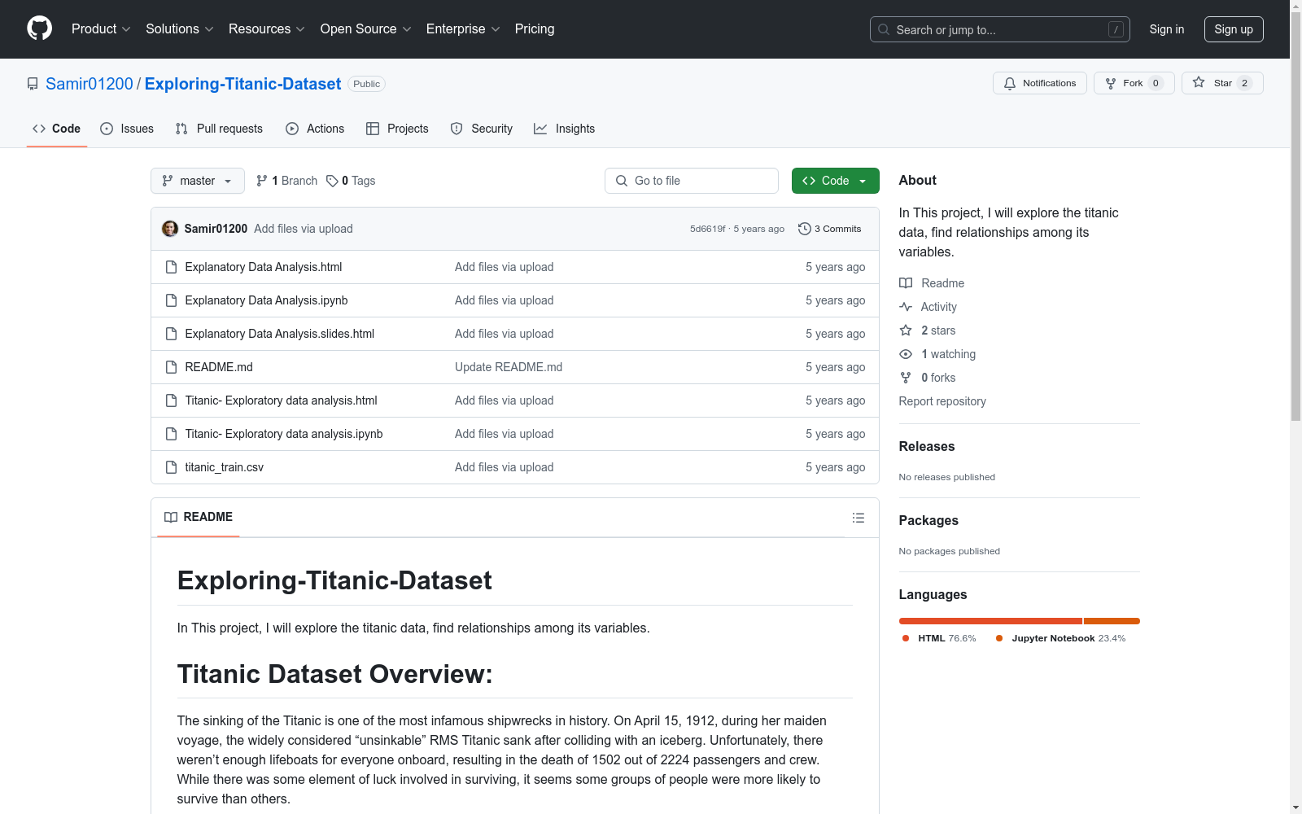Viewport: 1302px width, 814px height.
Task: Click the file icon for Titanic- Exploratory data analysis.html
Action: pos(171,400)
